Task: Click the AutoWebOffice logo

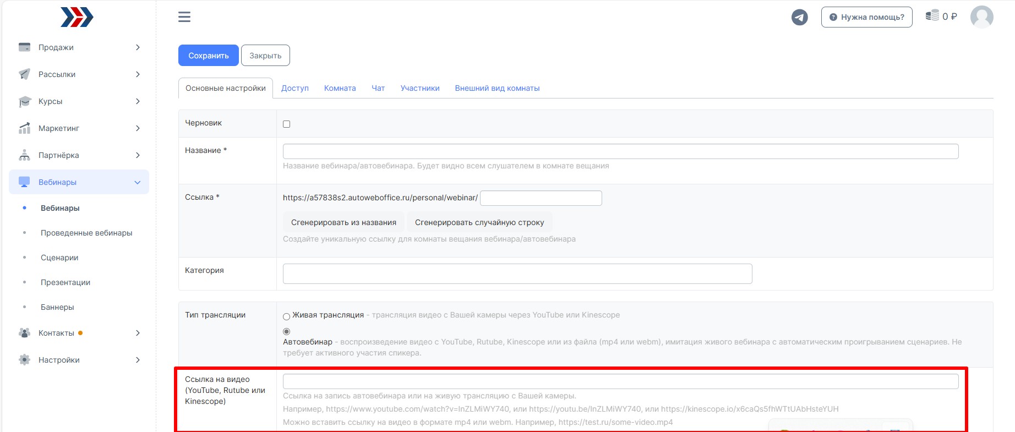Action: click(77, 18)
